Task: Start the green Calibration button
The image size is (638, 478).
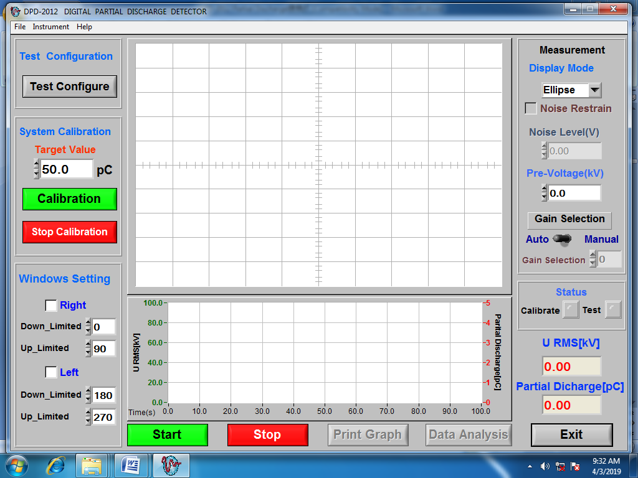Action: click(x=70, y=199)
